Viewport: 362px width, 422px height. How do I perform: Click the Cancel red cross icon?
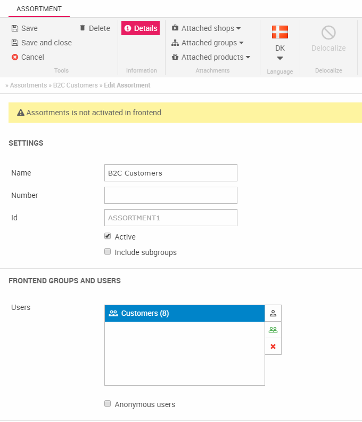(15, 57)
